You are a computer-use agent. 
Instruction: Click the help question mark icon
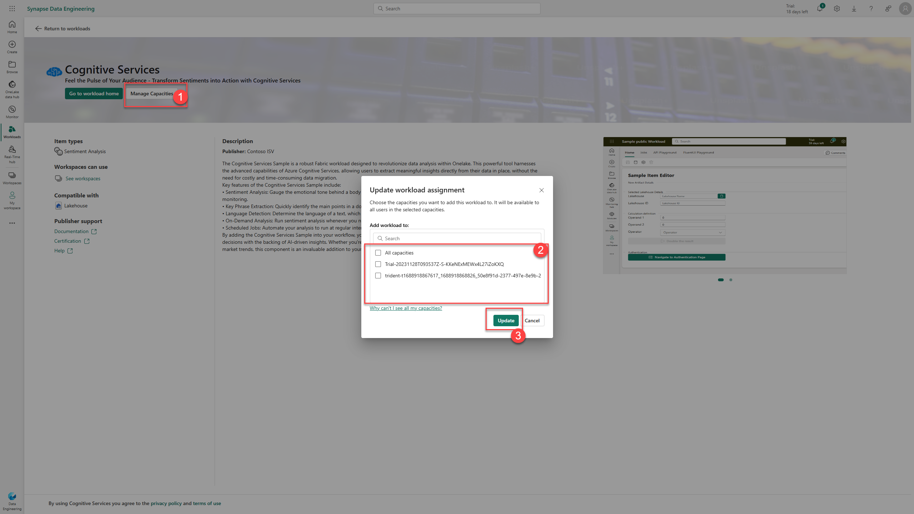871,9
